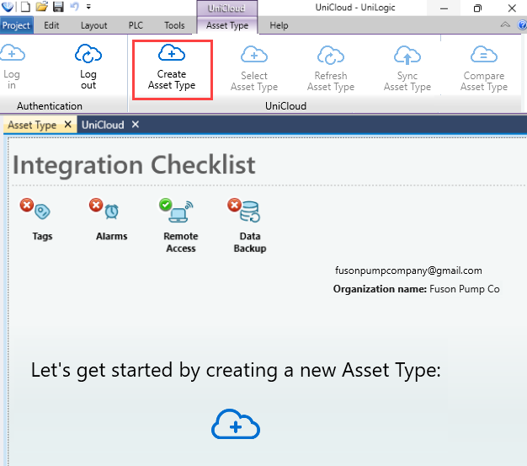527x466 pixels.
Task: Switch to the Layout ribbon tab
Action: coord(93,25)
